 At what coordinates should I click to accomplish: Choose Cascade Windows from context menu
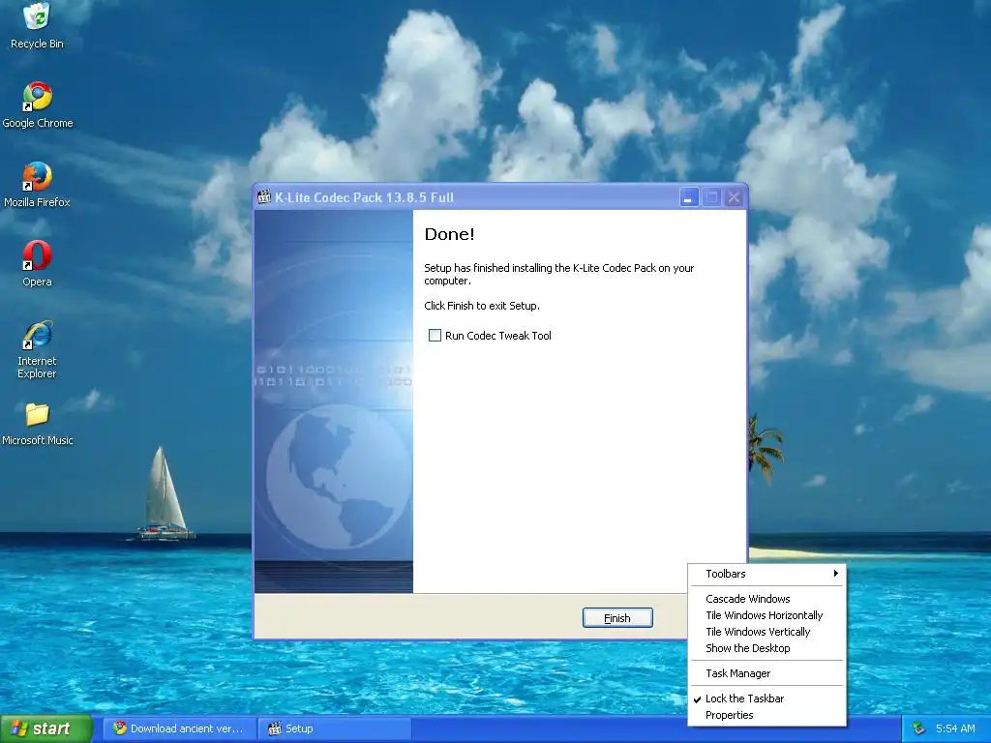tap(766, 598)
